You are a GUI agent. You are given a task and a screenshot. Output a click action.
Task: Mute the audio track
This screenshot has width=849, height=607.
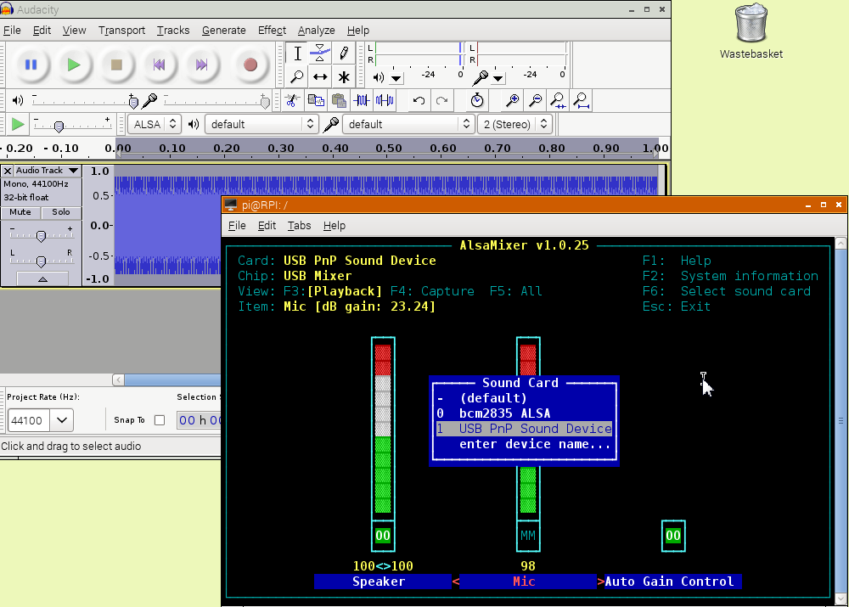click(x=20, y=212)
